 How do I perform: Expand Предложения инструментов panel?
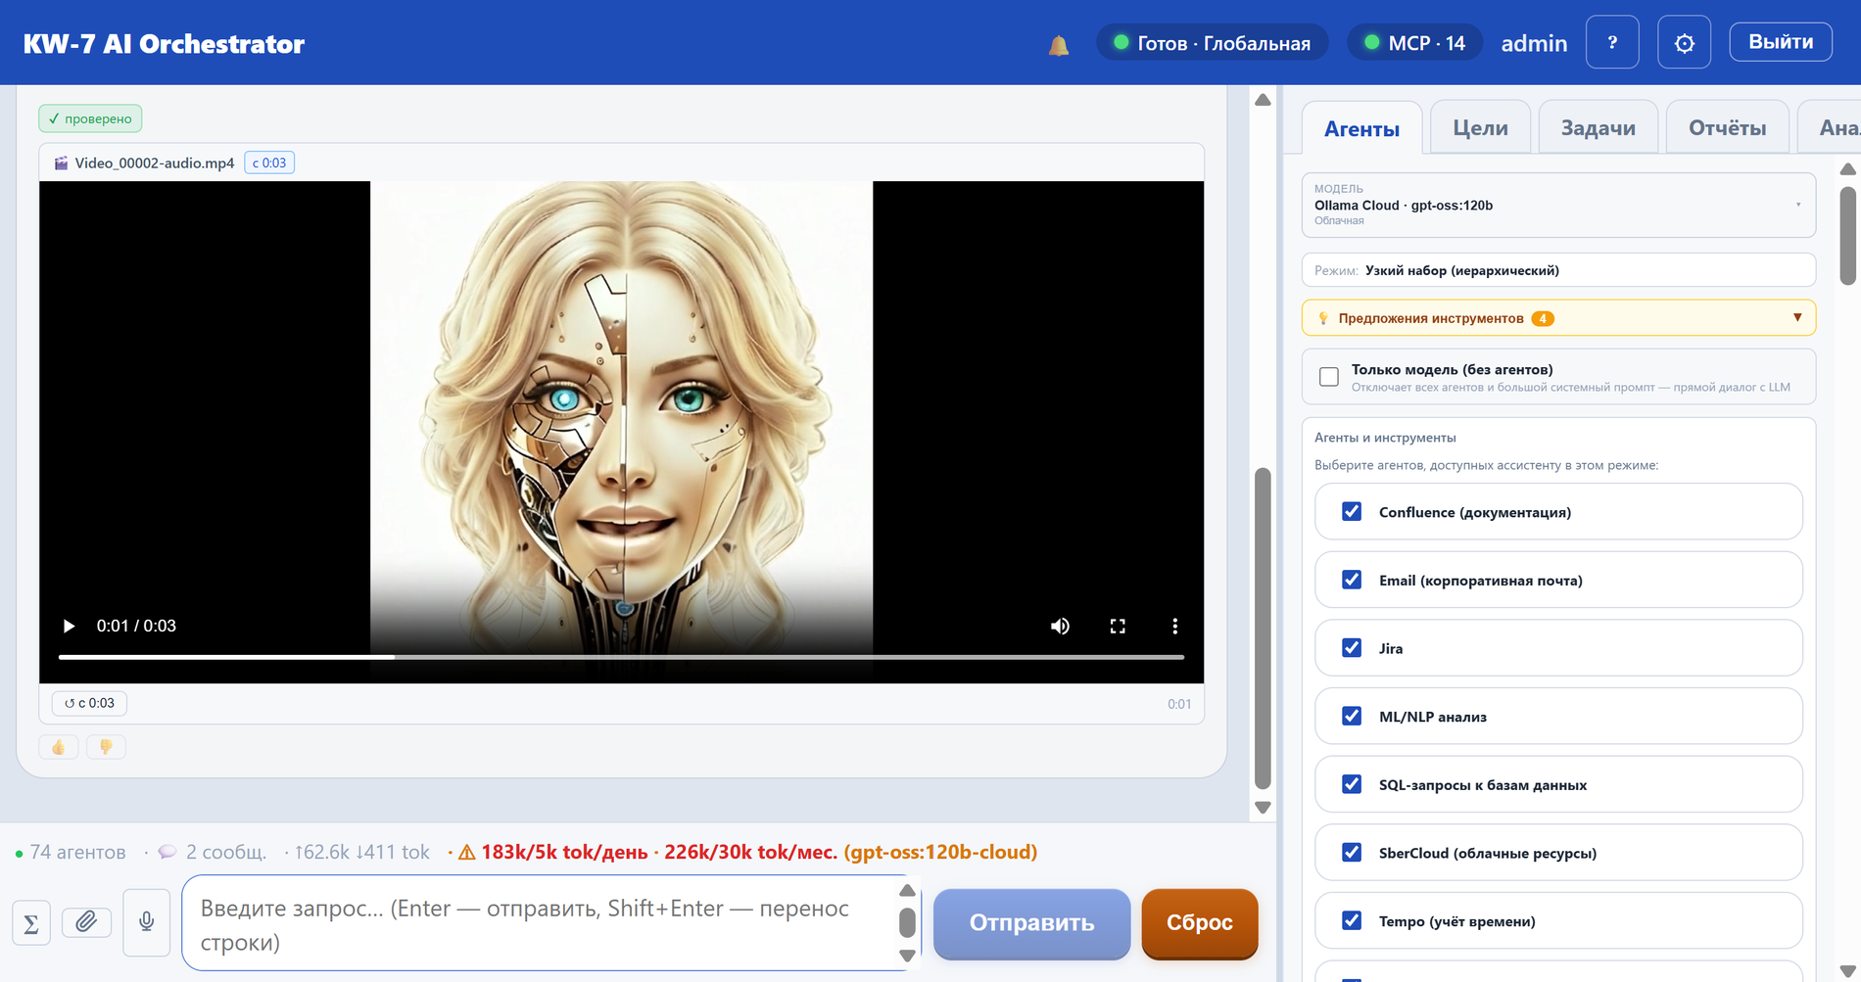click(1558, 318)
